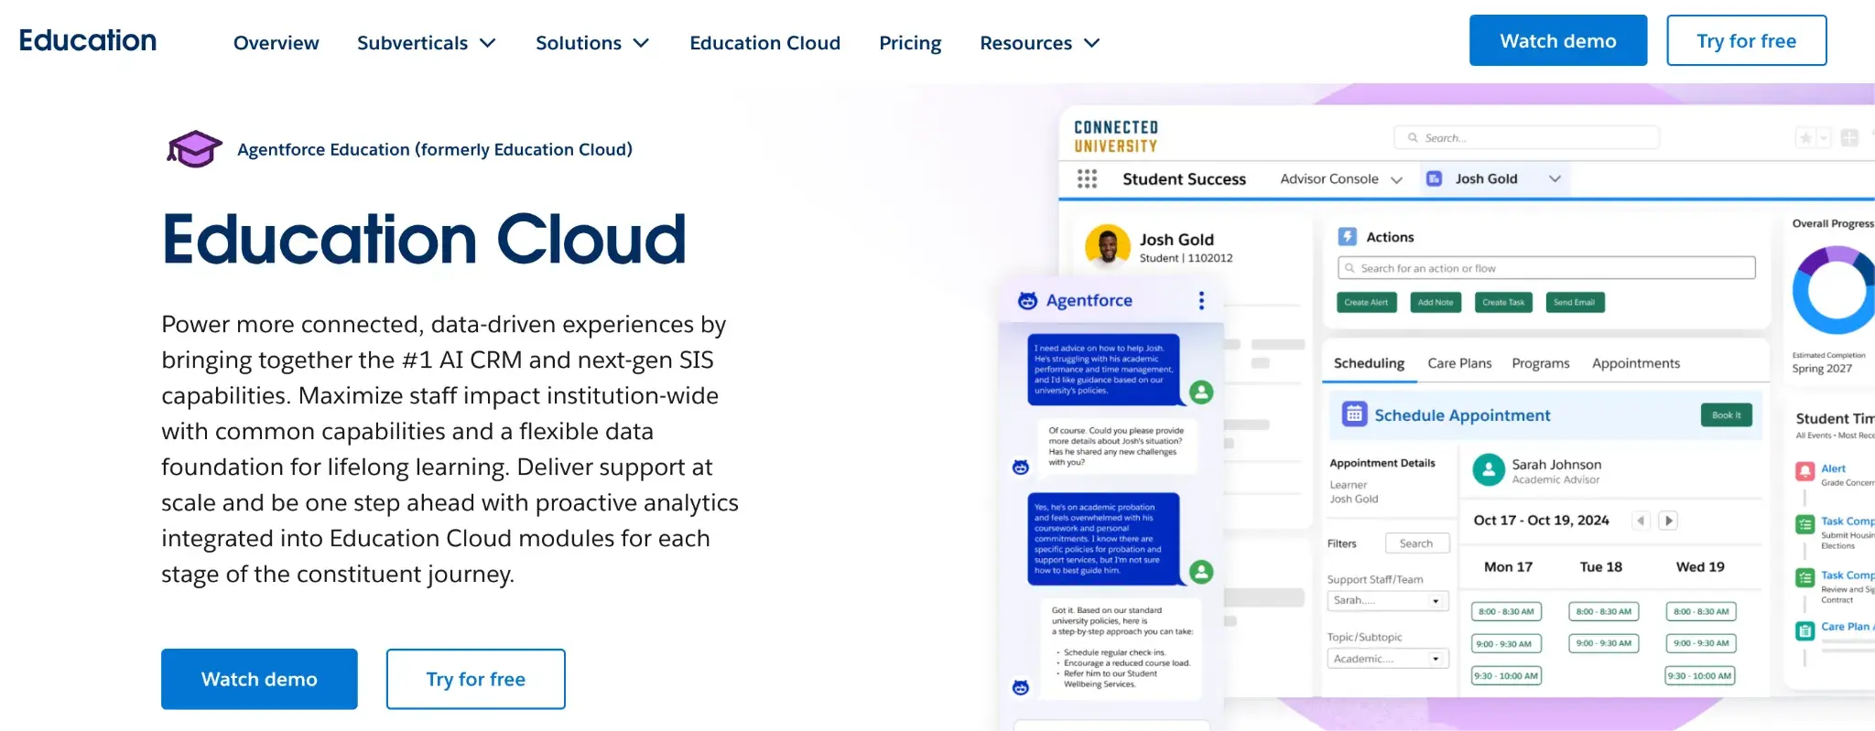Click Sarah Johnson's avatar icon

pyautogui.click(x=1489, y=470)
